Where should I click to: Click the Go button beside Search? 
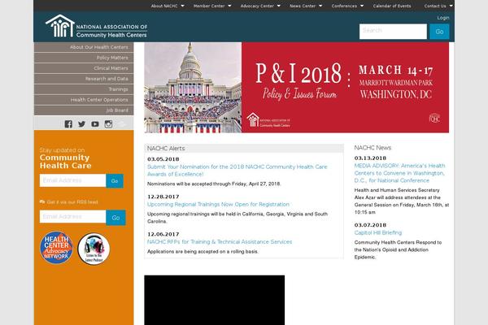pos(439,32)
